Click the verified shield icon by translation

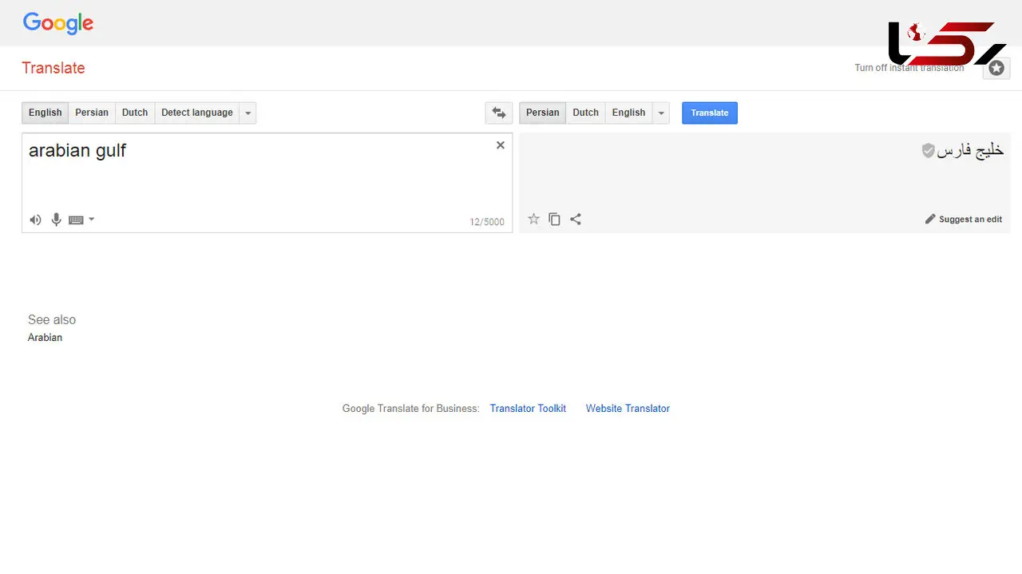coord(928,150)
